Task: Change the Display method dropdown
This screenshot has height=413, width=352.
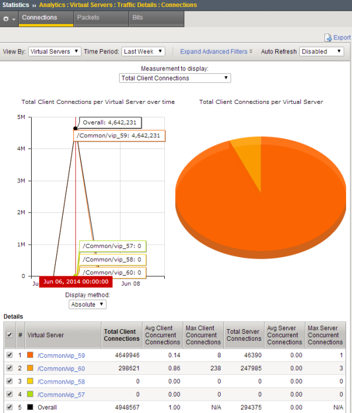Action: point(87,304)
